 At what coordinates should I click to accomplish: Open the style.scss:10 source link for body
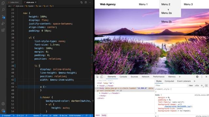coord(202,95)
